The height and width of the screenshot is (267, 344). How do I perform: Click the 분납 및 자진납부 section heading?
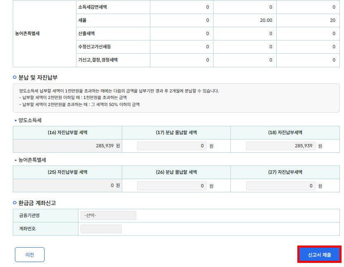click(38, 78)
